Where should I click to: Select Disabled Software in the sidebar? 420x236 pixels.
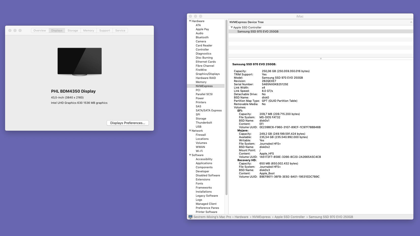point(208,175)
